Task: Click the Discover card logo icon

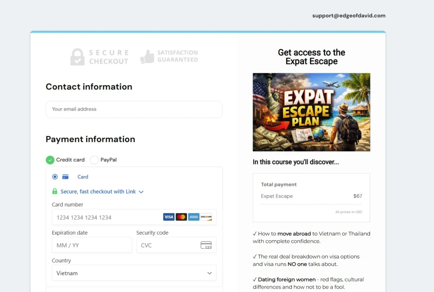Action: click(206, 217)
